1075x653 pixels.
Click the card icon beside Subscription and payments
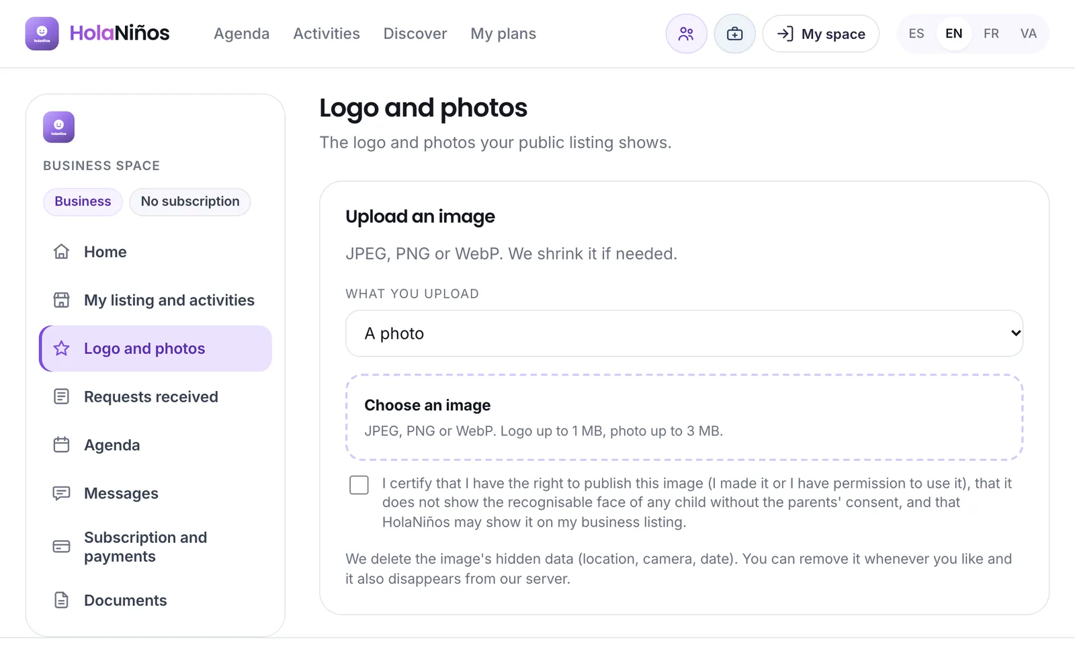(x=61, y=547)
